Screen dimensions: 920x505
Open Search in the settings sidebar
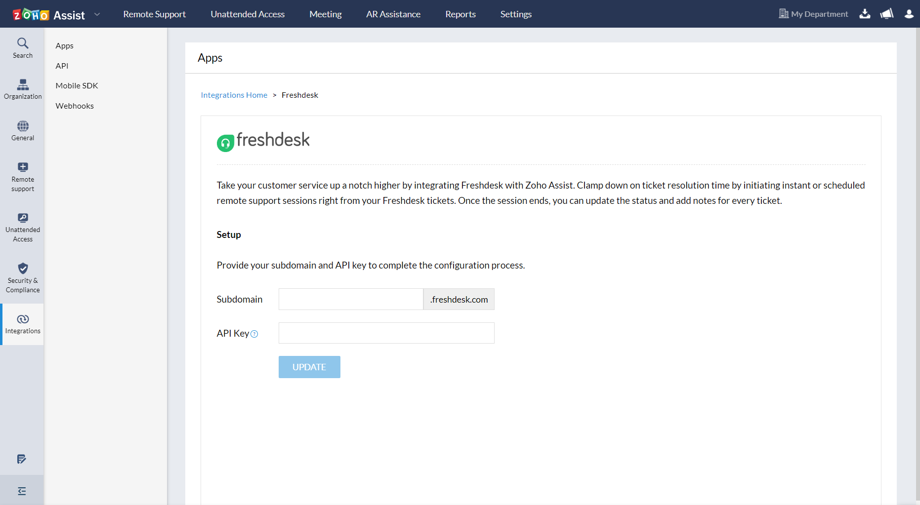[x=23, y=48]
